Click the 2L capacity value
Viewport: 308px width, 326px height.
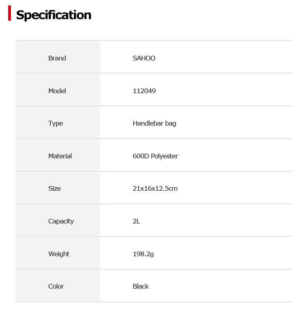coord(136,221)
